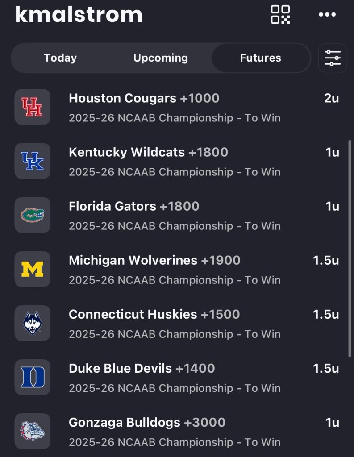Click the kmalstrom profile name
This screenshot has width=354, height=457.
[79, 14]
